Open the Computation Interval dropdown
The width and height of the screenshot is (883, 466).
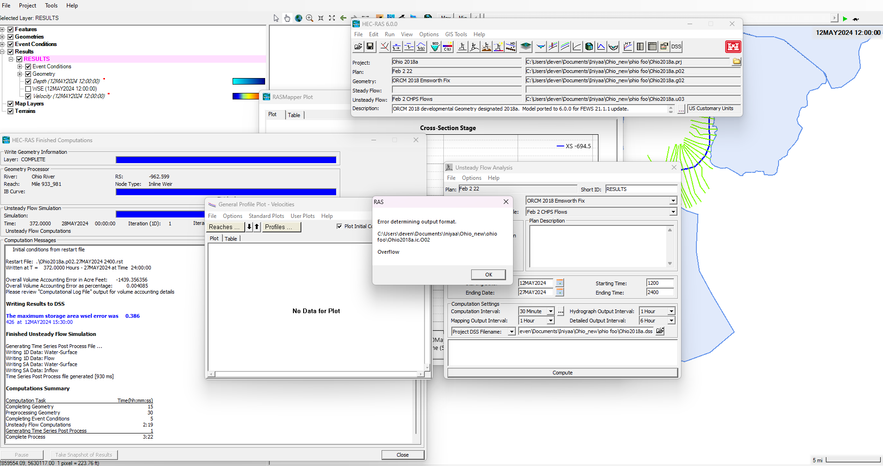[551, 311]
